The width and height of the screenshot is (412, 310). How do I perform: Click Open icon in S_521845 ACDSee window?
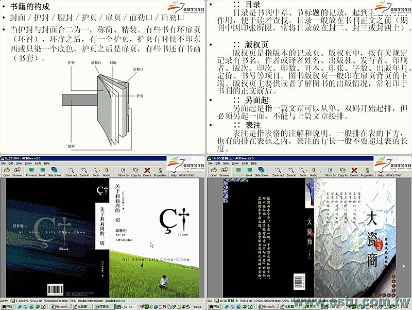7,172
